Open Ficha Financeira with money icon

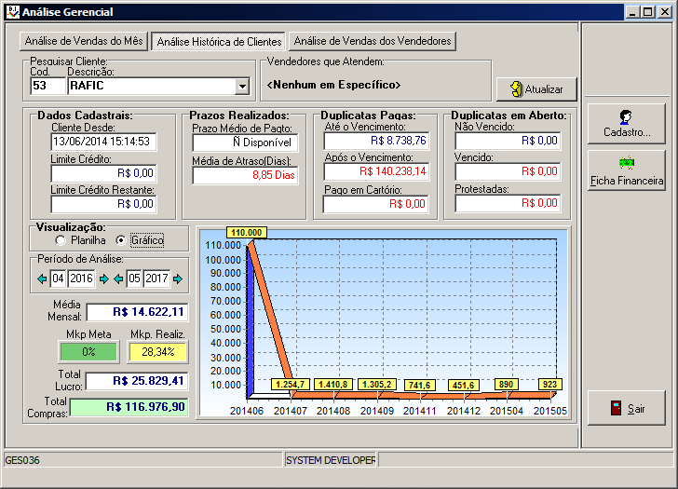pos(626,170)
